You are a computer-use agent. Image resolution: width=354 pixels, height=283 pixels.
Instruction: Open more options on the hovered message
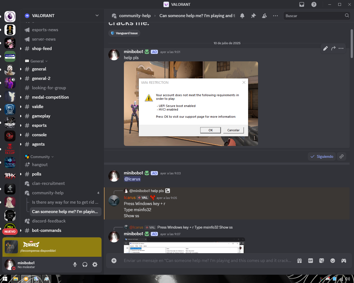[x=341, y=48]
